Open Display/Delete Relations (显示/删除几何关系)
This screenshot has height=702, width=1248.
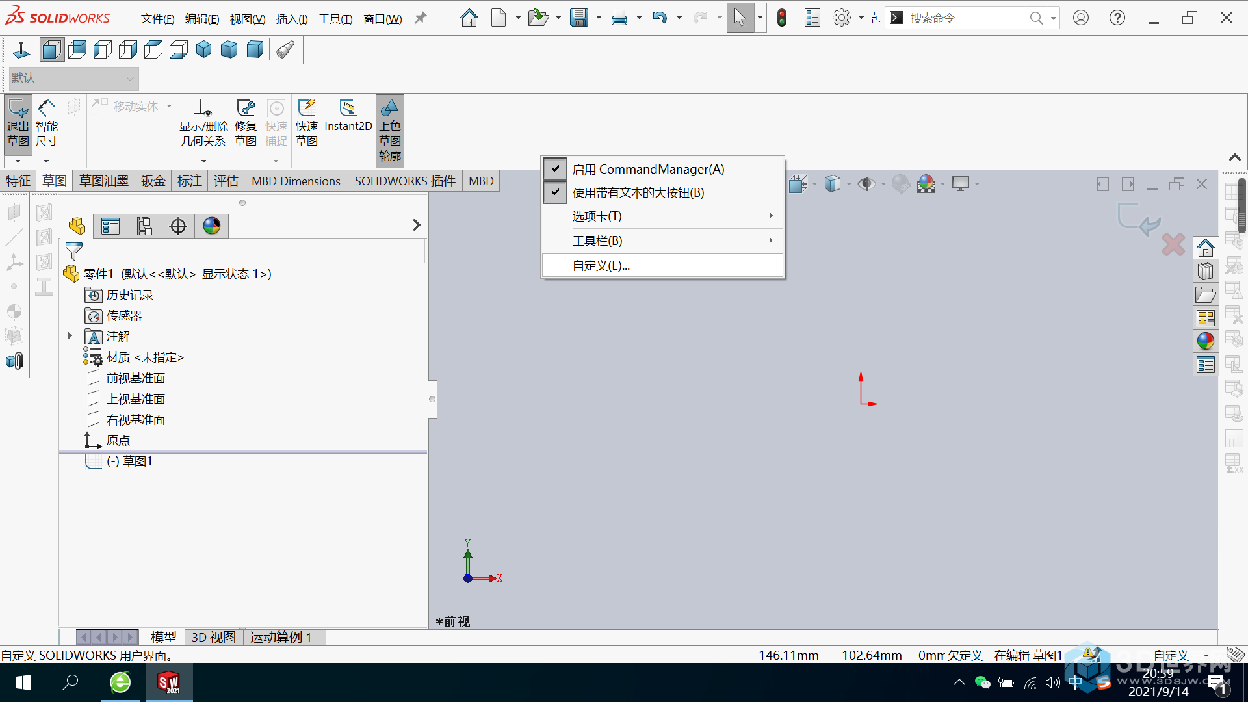203,124
